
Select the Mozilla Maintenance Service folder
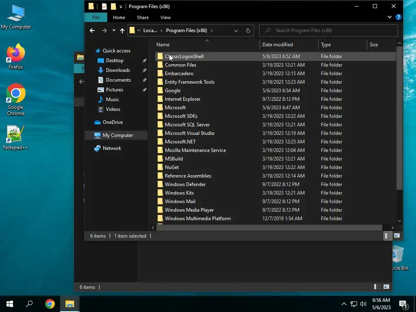tap(275, 150)
